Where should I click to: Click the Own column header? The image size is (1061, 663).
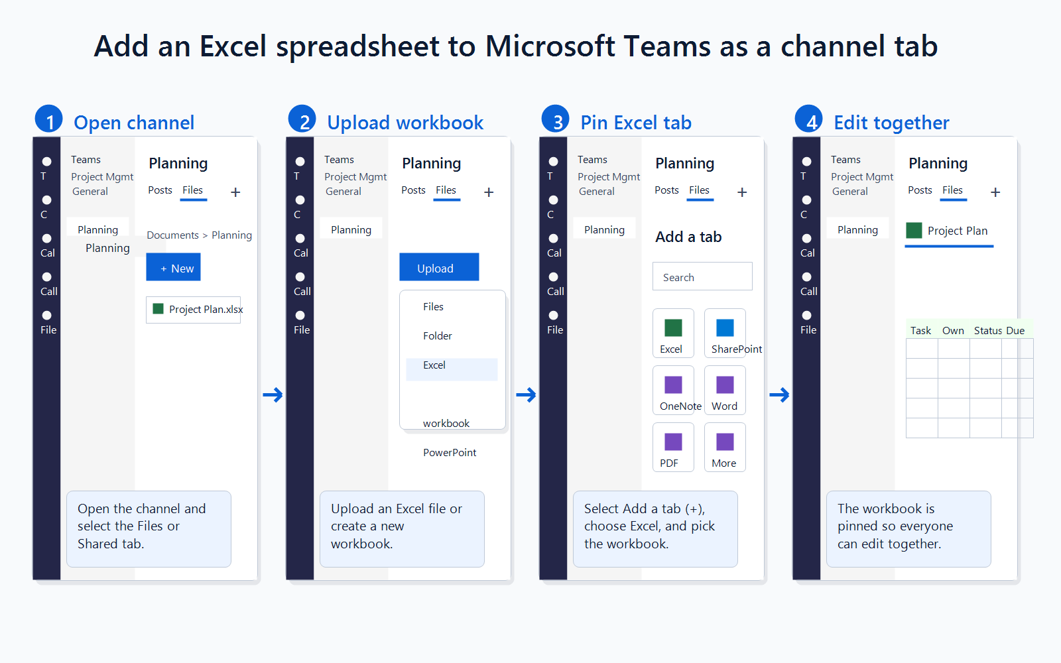(953, 330)
